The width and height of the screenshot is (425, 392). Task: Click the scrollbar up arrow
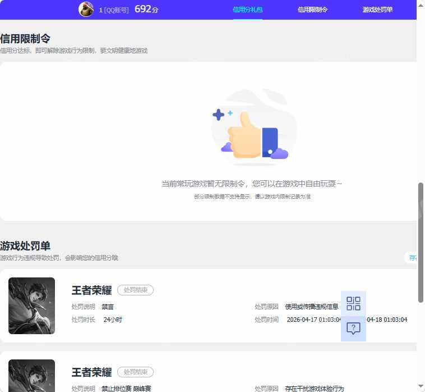coord(421,6)
